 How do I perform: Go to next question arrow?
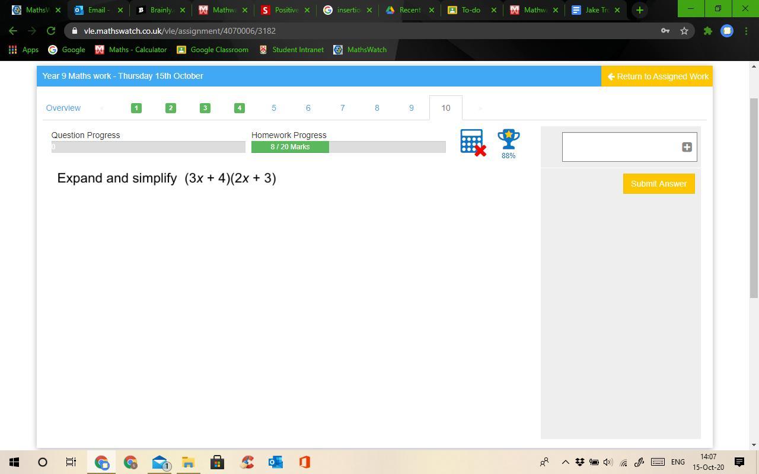(x=480, y=108)
